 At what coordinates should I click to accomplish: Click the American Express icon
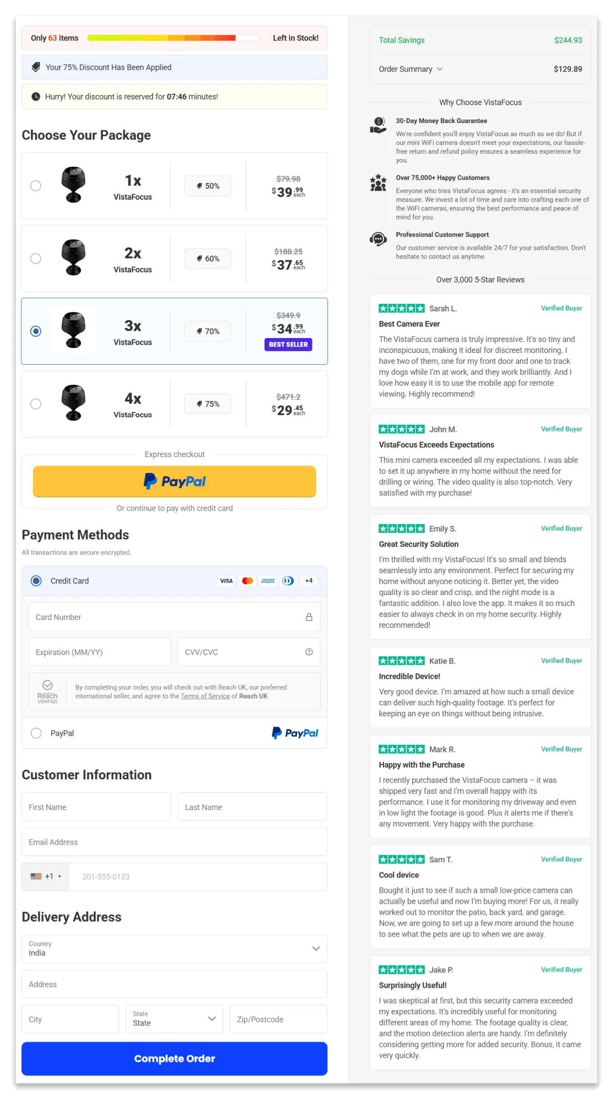tap(268, 581)
